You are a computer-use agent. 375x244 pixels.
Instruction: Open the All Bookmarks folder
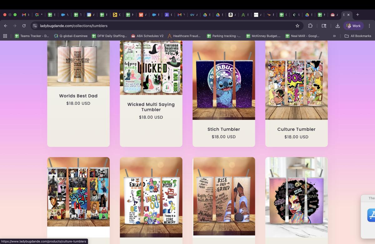pyautogui.click(x=358, y=36)
